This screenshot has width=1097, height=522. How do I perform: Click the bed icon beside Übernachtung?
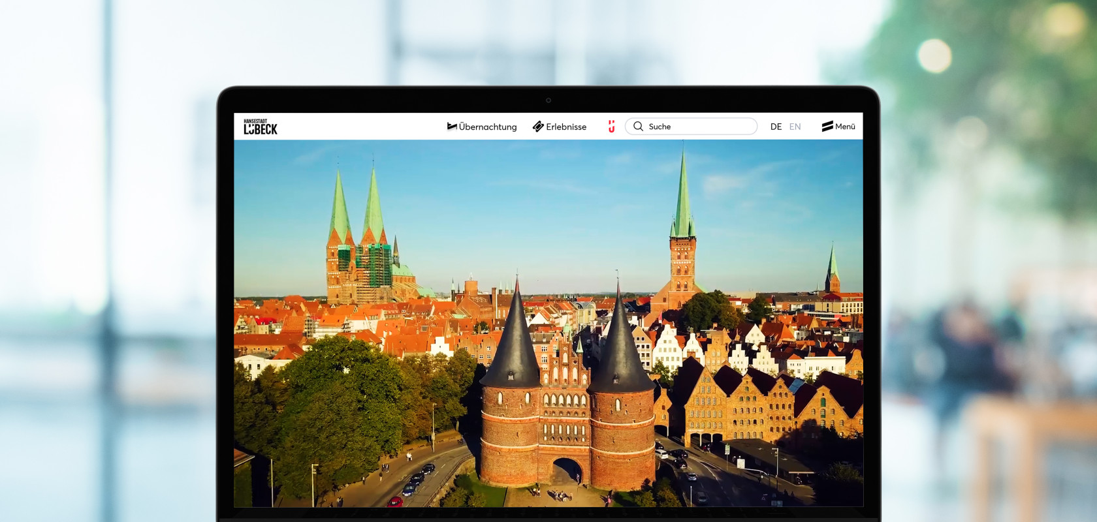pyautogui.click(x=452, y=126)
